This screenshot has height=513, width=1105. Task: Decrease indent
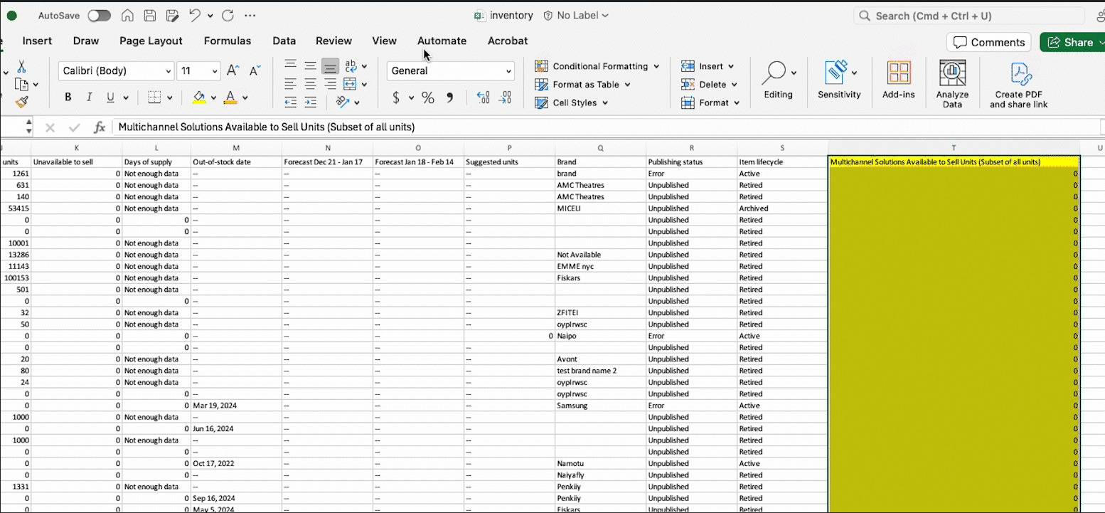click(x=290, y=102)
